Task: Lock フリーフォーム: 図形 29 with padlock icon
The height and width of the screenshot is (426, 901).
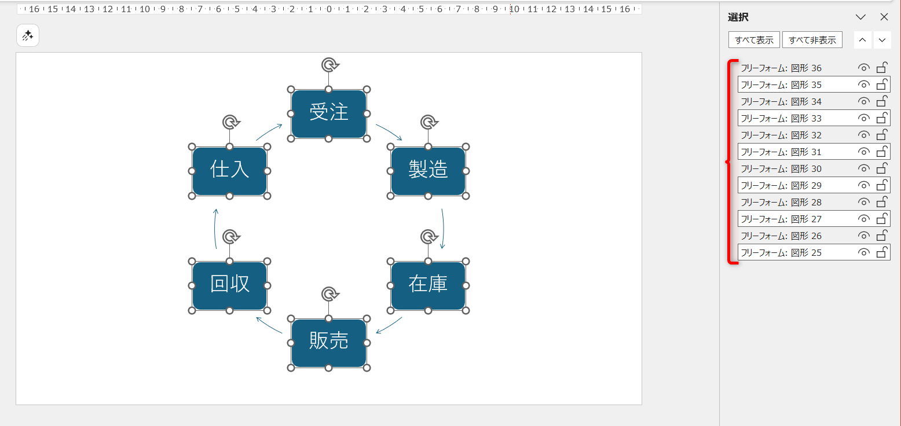Action: (x=882, y=185)
